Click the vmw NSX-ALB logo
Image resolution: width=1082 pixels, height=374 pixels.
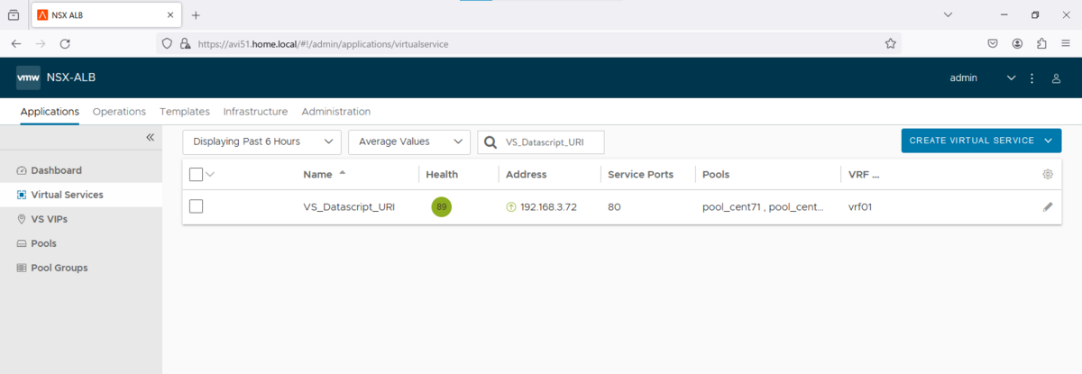click(x=56, y=78)
